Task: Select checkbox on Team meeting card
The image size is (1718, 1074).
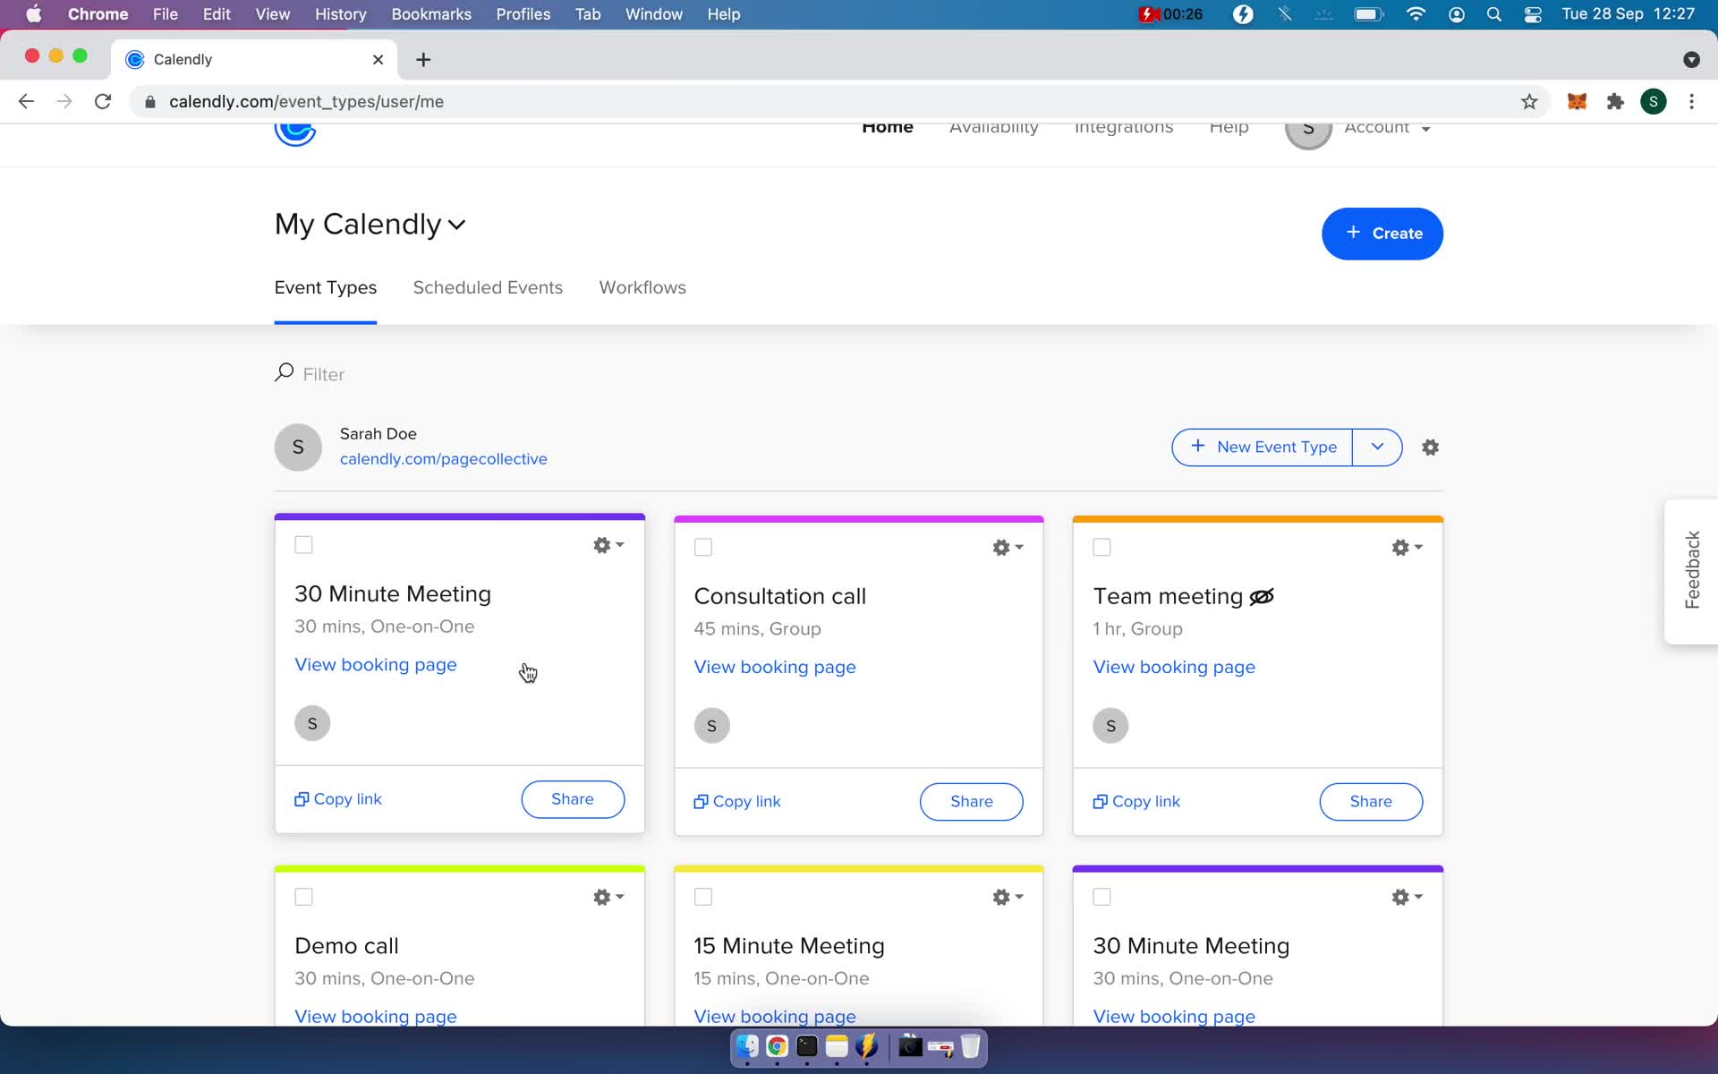Action: click(1101, 547)
